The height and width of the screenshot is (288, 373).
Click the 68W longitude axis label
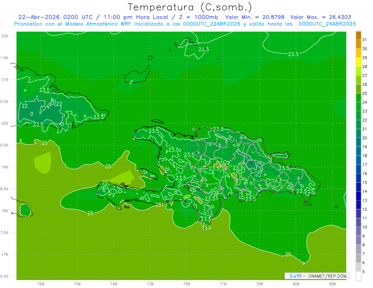pos(332,284)
